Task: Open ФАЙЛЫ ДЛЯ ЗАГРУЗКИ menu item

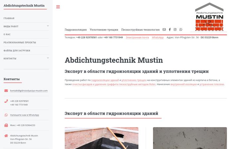Action: click(17, 50)
